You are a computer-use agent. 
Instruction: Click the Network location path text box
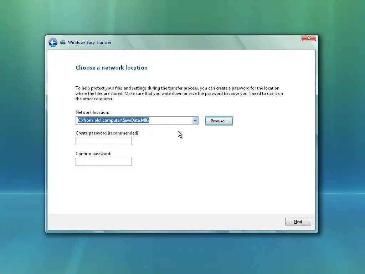click(134, 121)
